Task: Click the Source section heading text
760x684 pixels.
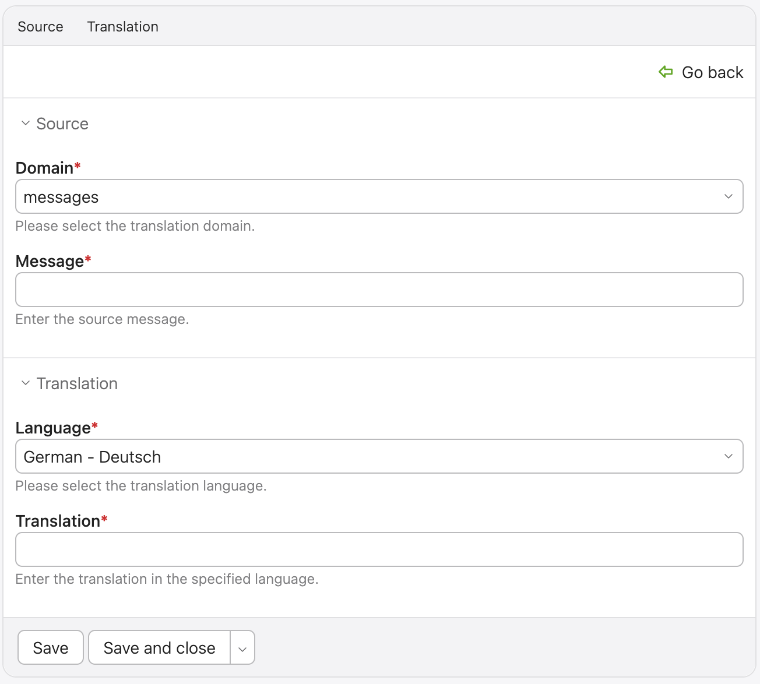Action: [62, 124]
